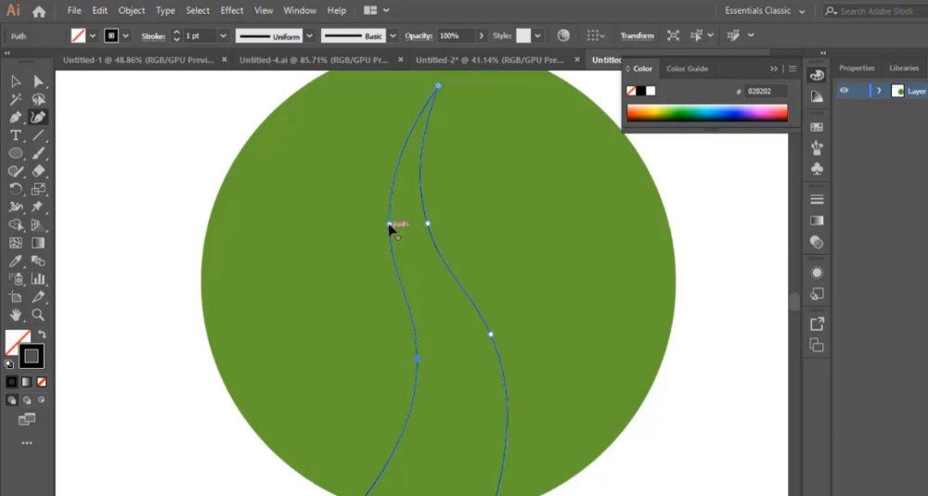This screenshot has width=928, height=496.
Task: Open the Effect menu
Action: click(x=231, y=10)
